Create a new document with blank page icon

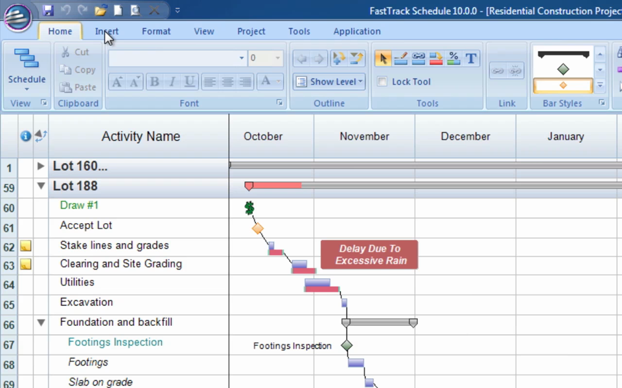tap(118, 10)
